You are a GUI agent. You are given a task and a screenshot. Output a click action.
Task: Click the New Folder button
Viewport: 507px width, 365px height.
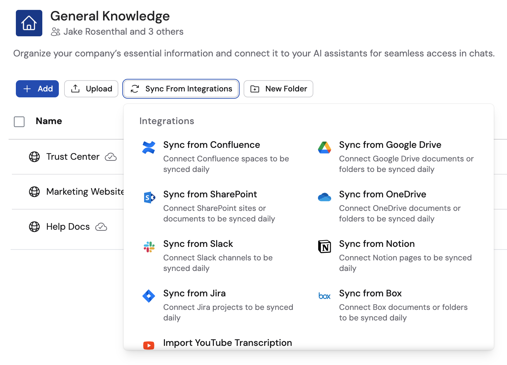click(278, 88)
